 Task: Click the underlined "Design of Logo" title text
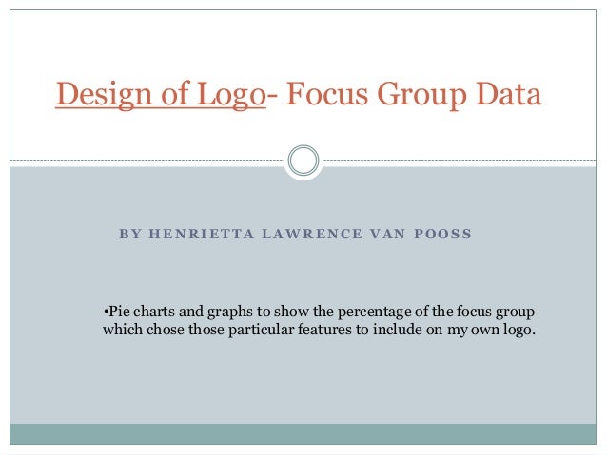161,94
